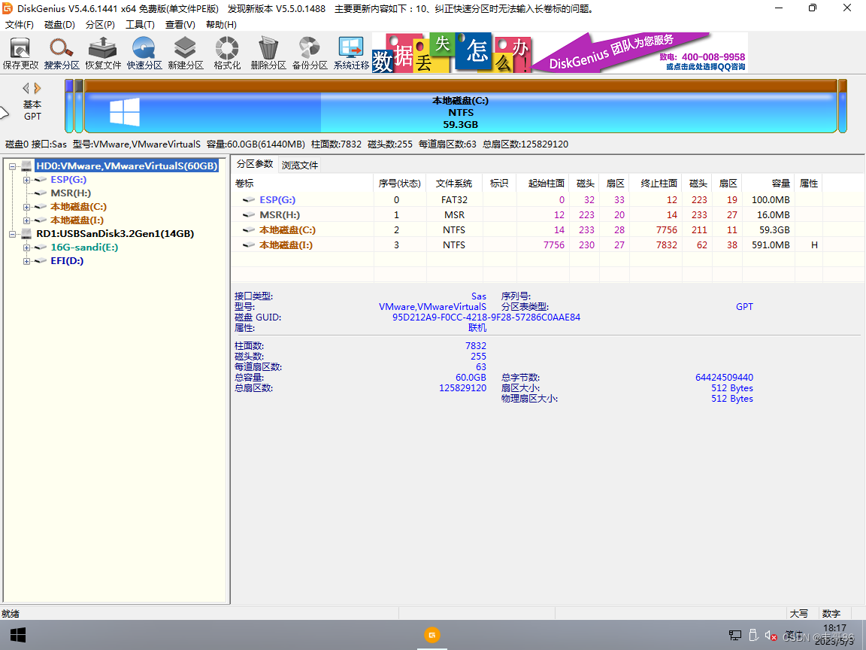Collapse the HD0:VMware,VMwareVirtualS disk node
This screenshot has width=866, height=650.
[x=12, y=166]
